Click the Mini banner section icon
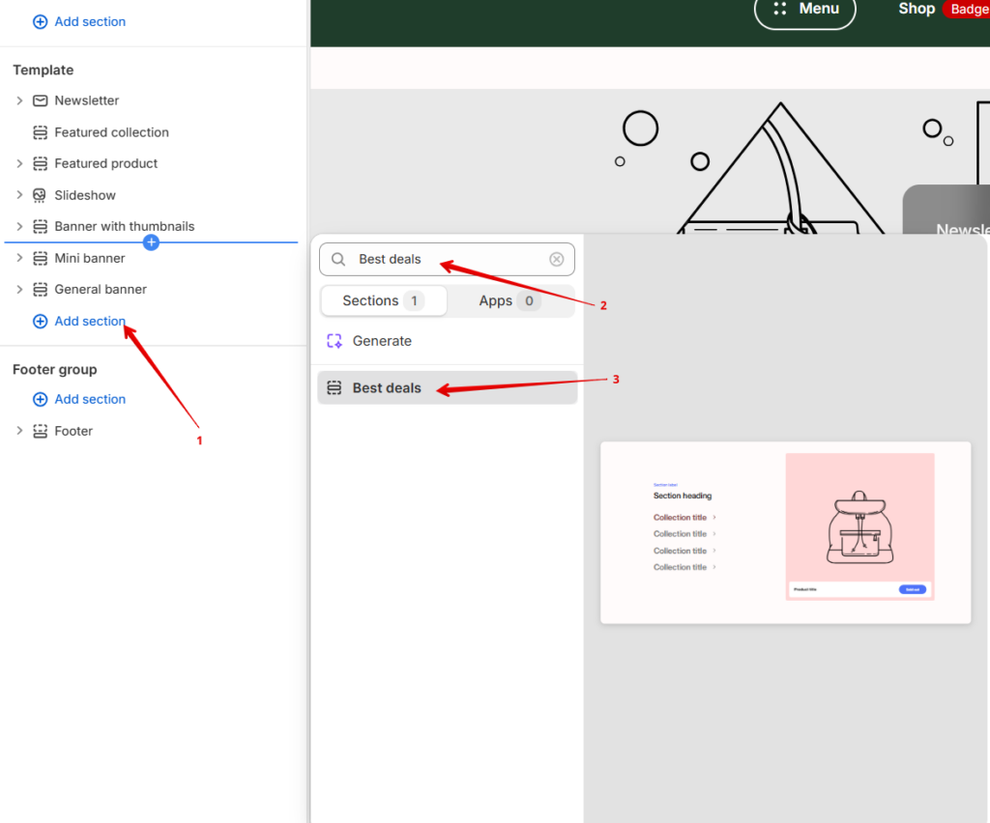 (40, 258)
